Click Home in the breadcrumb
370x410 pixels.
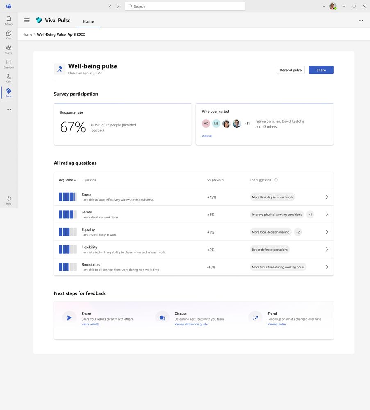click(x=27, y=34)
